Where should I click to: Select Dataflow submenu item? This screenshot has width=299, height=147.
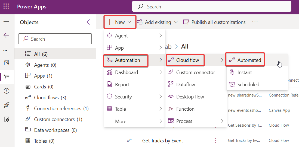(196, 84)
